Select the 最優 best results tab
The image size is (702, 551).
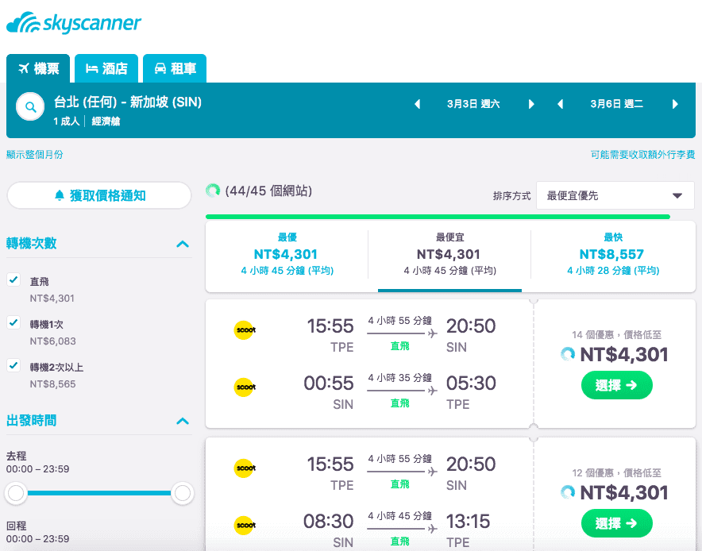pos(287,256)
